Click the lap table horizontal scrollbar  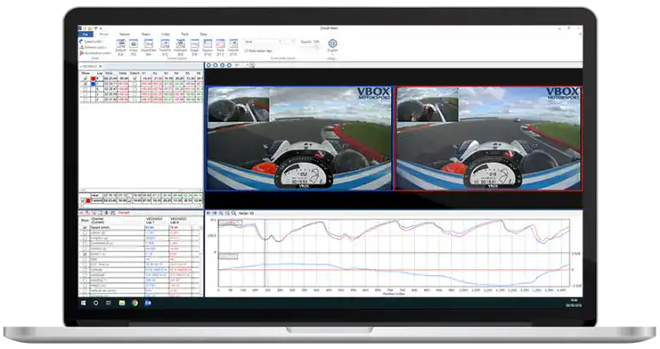click(141, 190)
